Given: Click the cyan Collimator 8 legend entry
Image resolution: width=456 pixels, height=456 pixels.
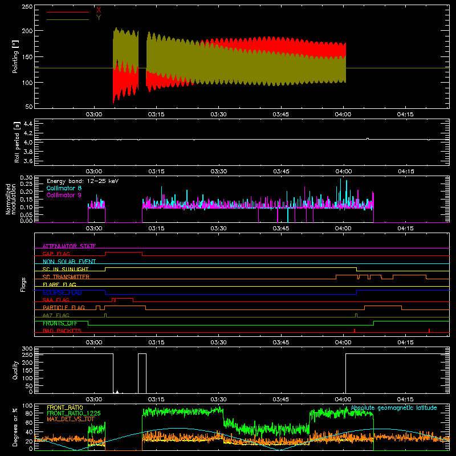Looking at the screenshot, I should coord(64,188).
